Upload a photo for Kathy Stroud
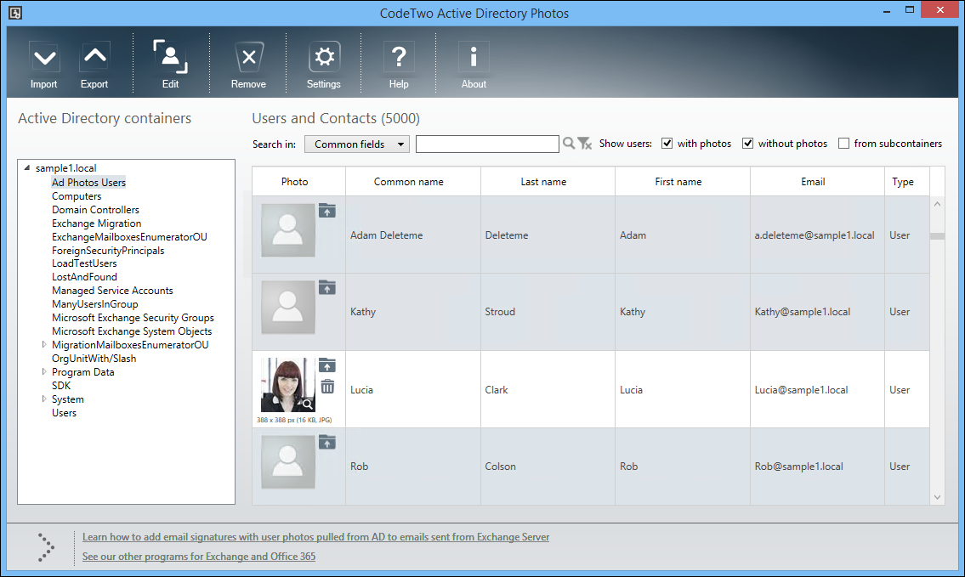The image size is (965, 577). pyautogui.click(x=327, y=287)
